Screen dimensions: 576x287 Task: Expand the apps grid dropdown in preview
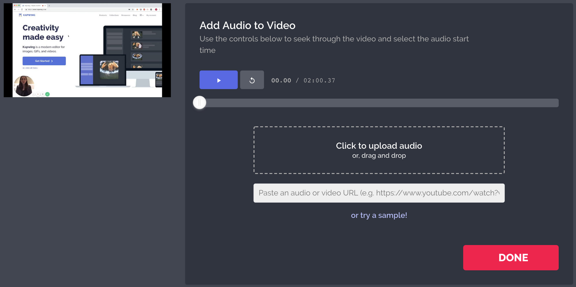point(141,15)
